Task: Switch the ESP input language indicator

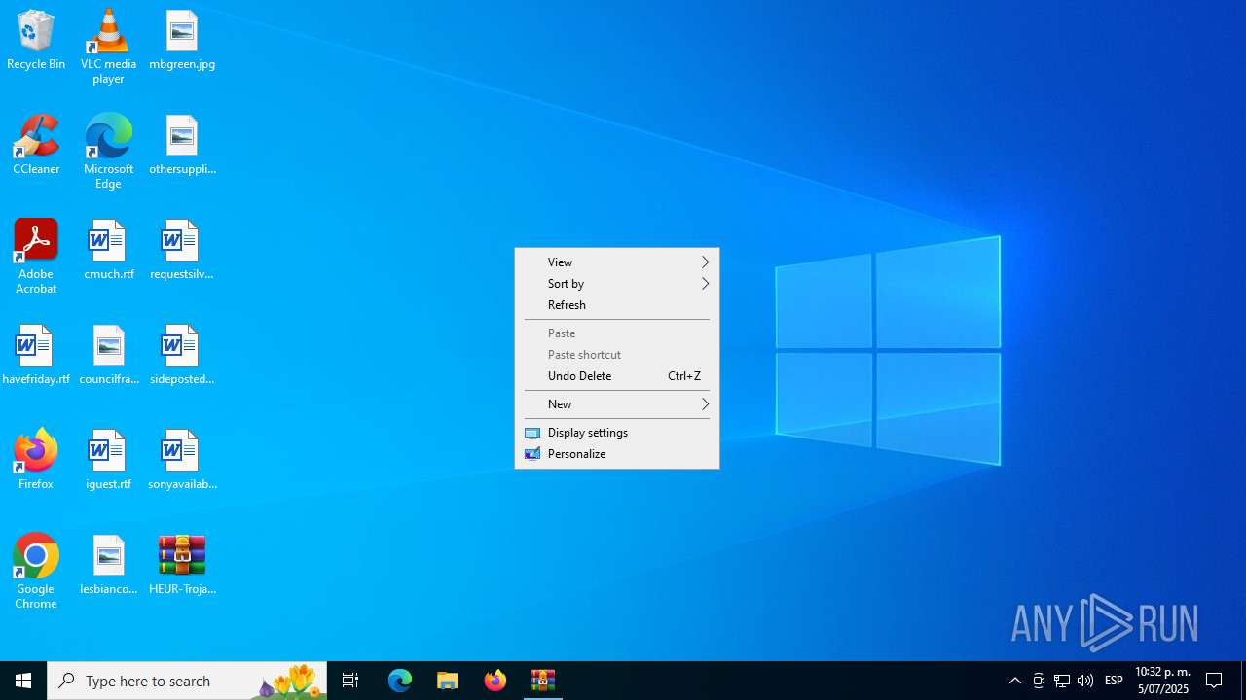Action: click(1114, 681)
